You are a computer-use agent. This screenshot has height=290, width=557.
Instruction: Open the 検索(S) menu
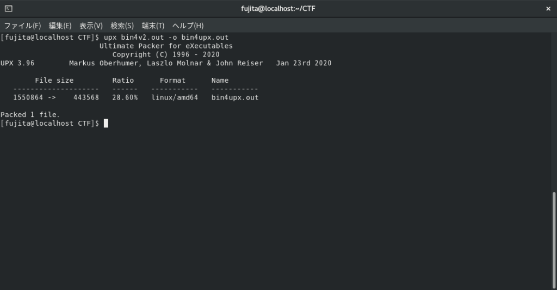122,26
